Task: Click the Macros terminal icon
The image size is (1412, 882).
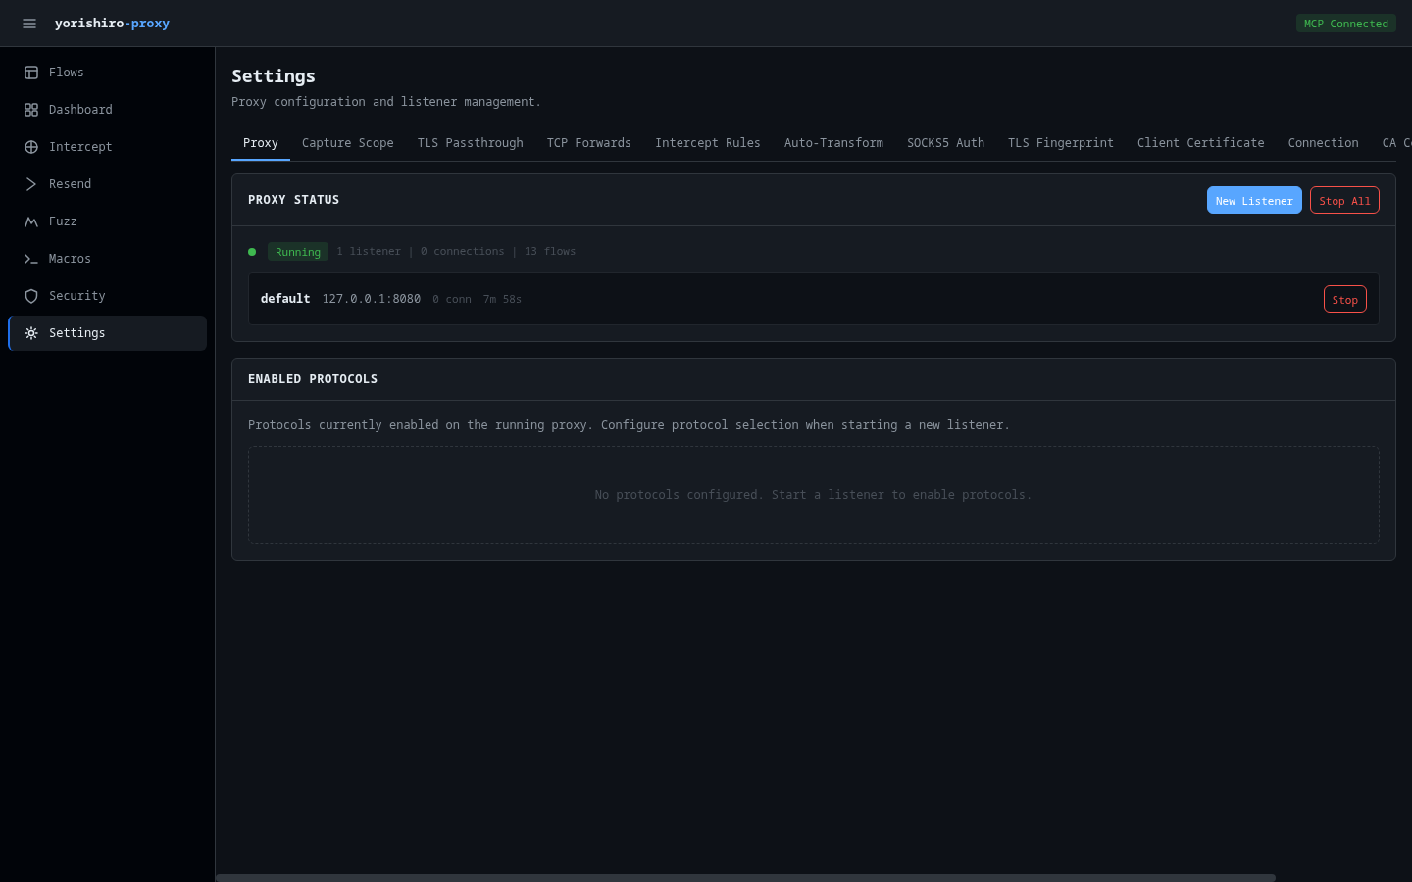Action: click(x=31, y=259)
